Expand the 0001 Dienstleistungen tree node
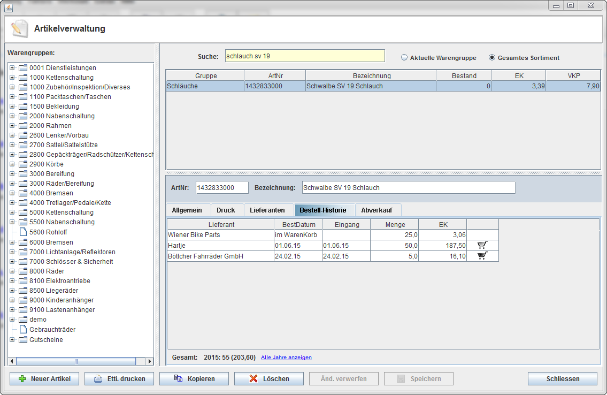 tap(12, 68)
